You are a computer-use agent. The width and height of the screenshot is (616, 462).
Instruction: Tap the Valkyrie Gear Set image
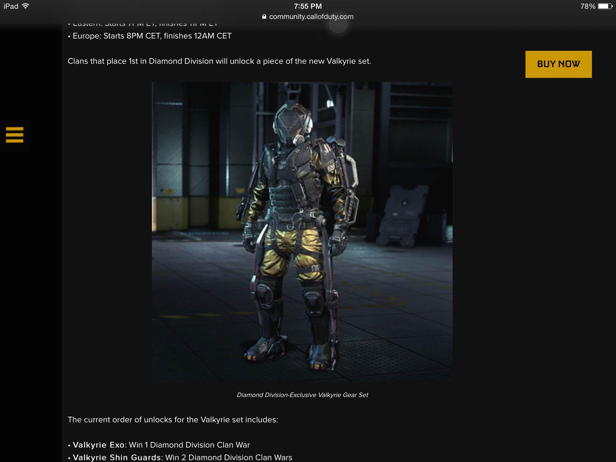tap(302, 232)
